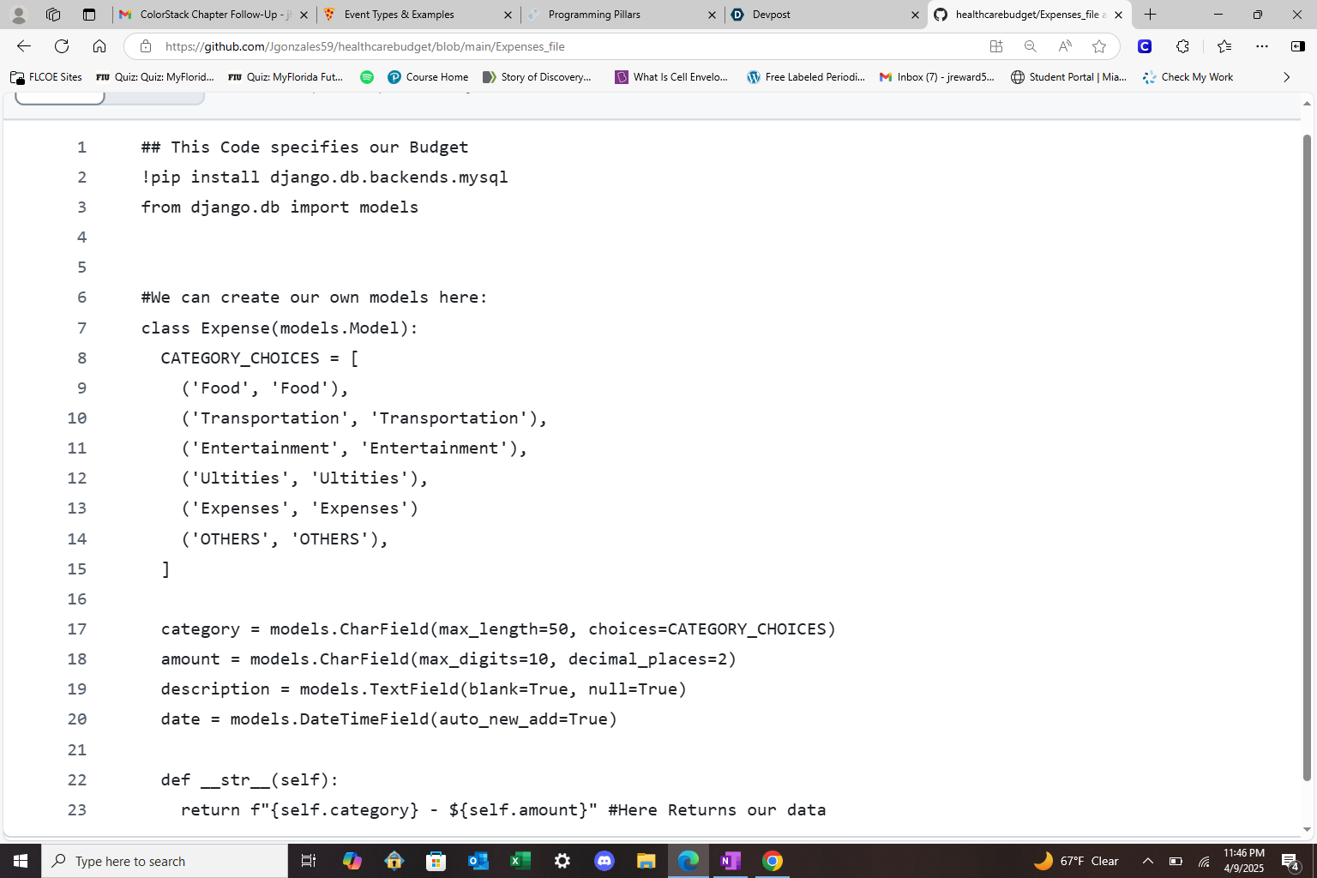Open first Quiz: MyFlorid bookmark
This screenshot has width=1317, height=878.
click(x=155, y=77)
